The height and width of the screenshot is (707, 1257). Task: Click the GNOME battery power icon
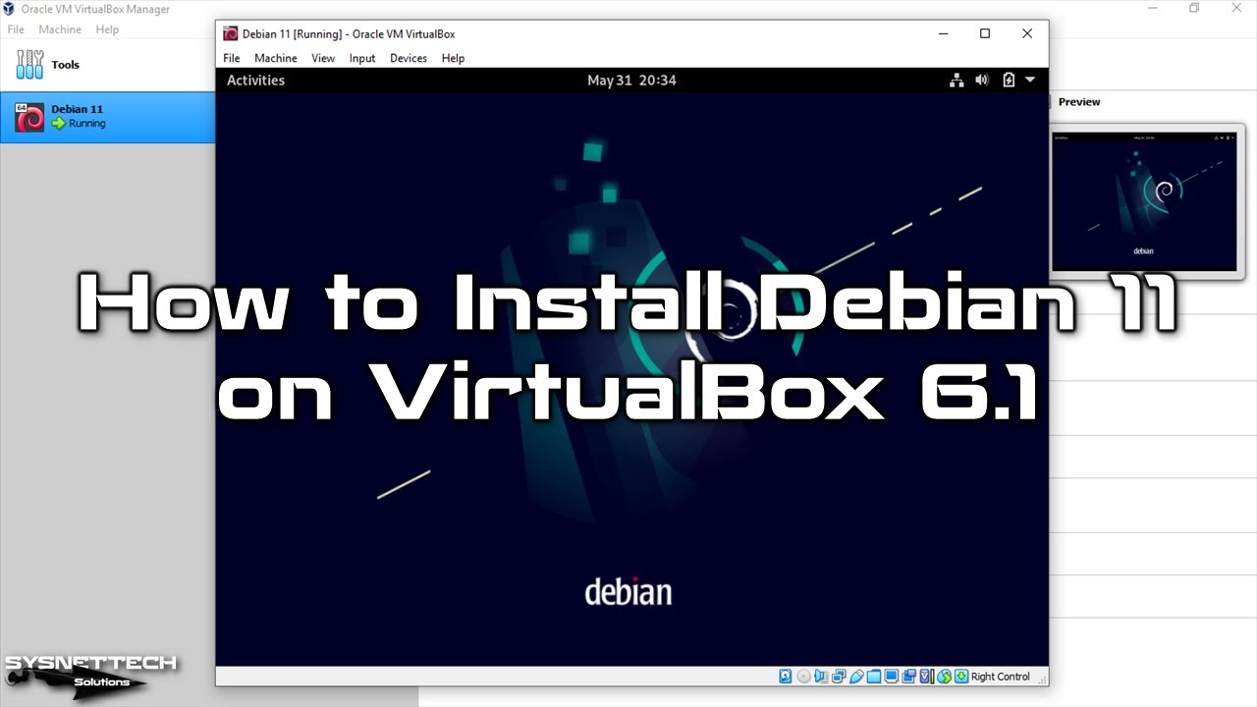click(x=1009, y=81)
